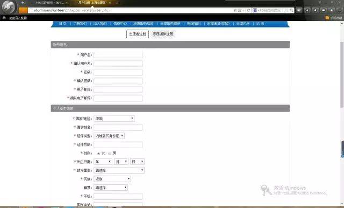Click the 确认密码 input field
This screenshot has width=344, height=208.
(118, 81)
